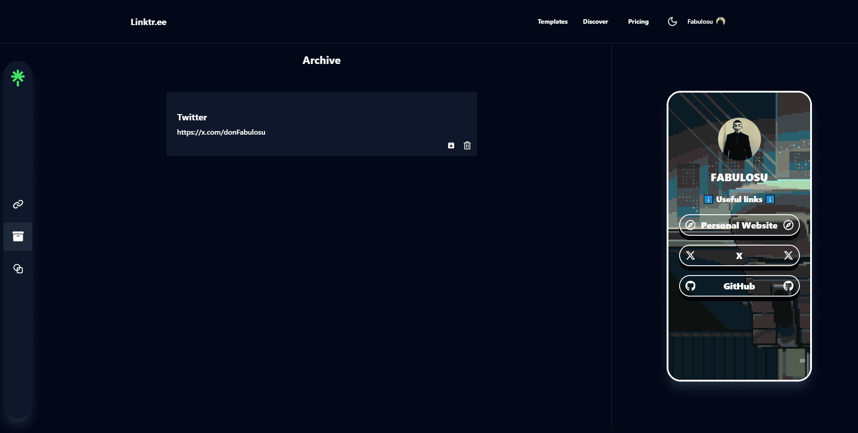Select the Archive section in the sidebar
The width and height of the screenshot is (858, 433).
coord(18,236)
